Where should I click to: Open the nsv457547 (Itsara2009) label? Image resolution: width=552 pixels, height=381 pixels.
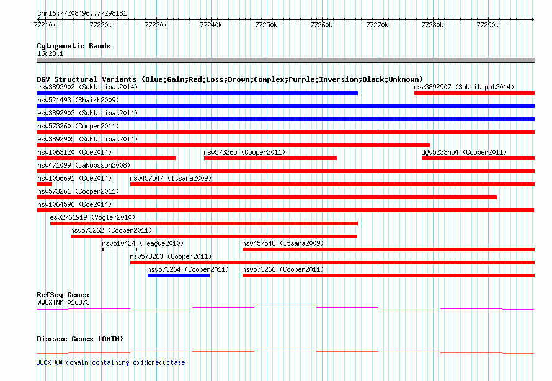[x=171, y=178]
